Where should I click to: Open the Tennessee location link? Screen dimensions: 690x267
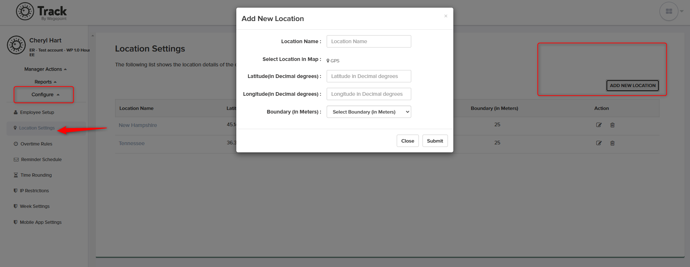132,143
